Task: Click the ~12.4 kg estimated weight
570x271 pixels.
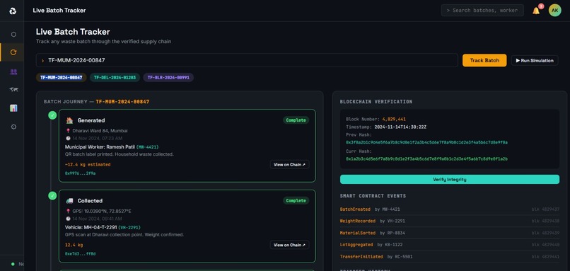Action: 88,165
